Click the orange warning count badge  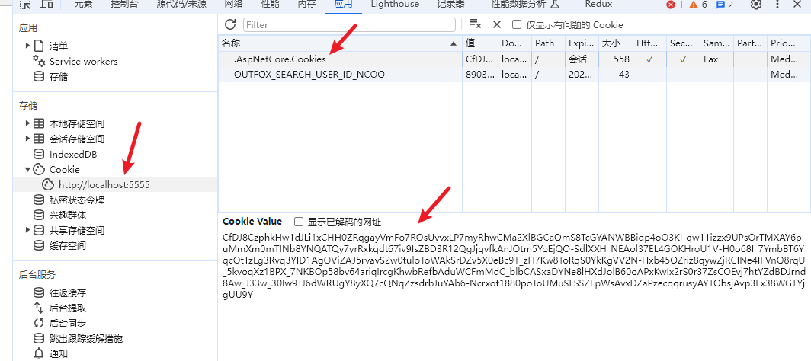(x=698, y=5)
